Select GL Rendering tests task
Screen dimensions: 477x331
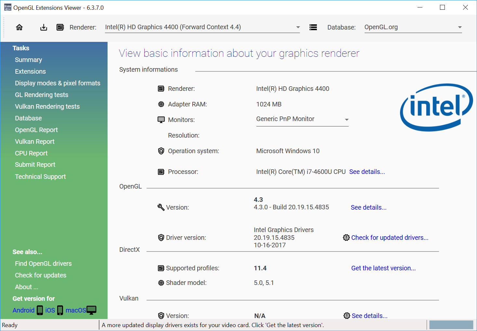pyautogui.click(x=42, y=95)
